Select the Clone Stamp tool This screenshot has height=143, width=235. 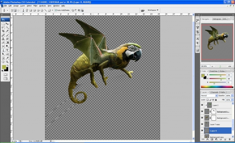(3, 39)
